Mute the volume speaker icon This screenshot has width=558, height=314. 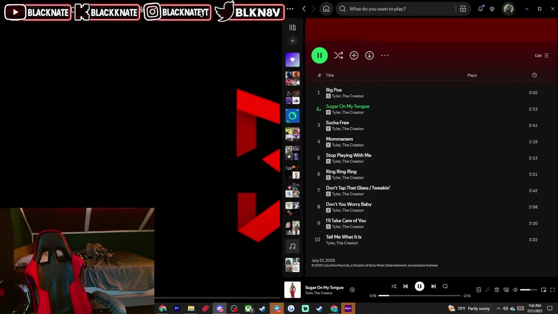tap(515, 290)
